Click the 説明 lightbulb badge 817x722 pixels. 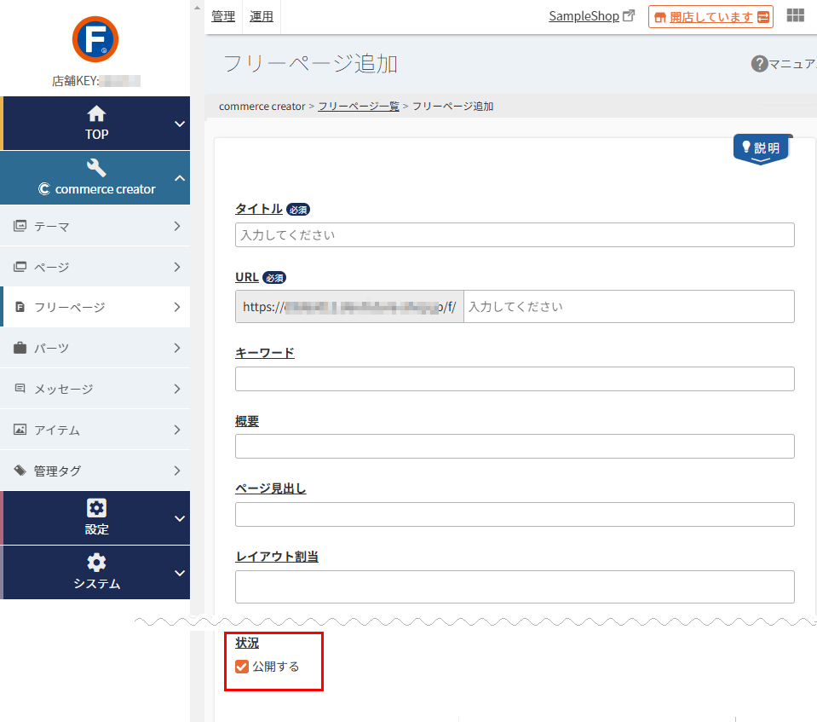coord(762,148)
